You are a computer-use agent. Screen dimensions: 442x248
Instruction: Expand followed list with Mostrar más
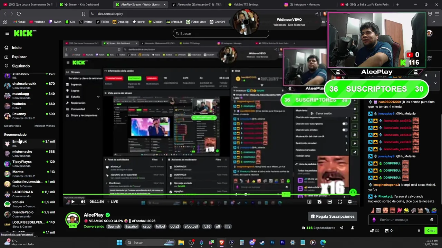point(12,126)
